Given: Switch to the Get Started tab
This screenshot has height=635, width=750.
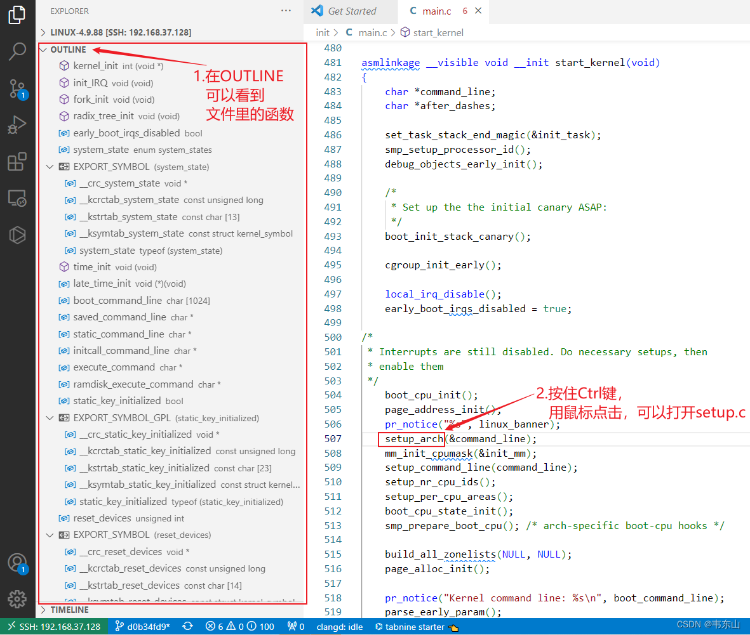Looking at the screenshot, I should pos(351,11).
